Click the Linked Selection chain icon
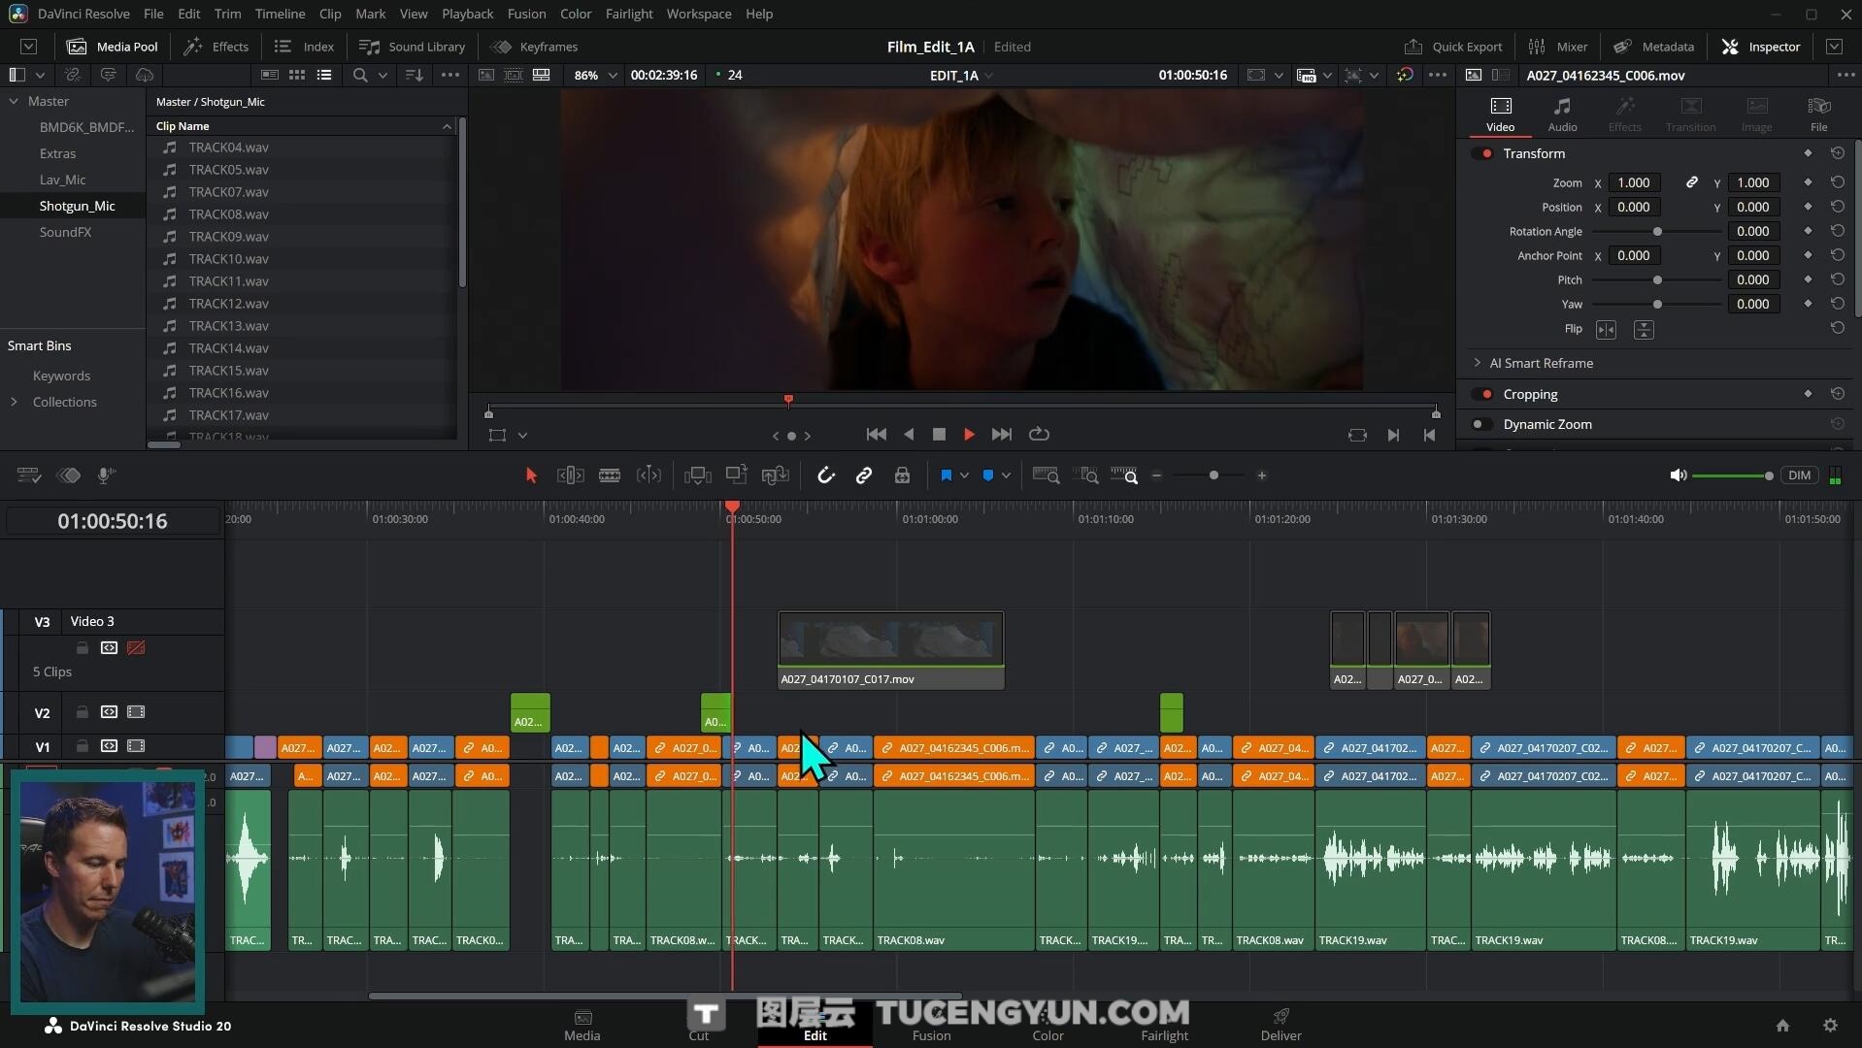1862x1048 pixels. point(863,475)
